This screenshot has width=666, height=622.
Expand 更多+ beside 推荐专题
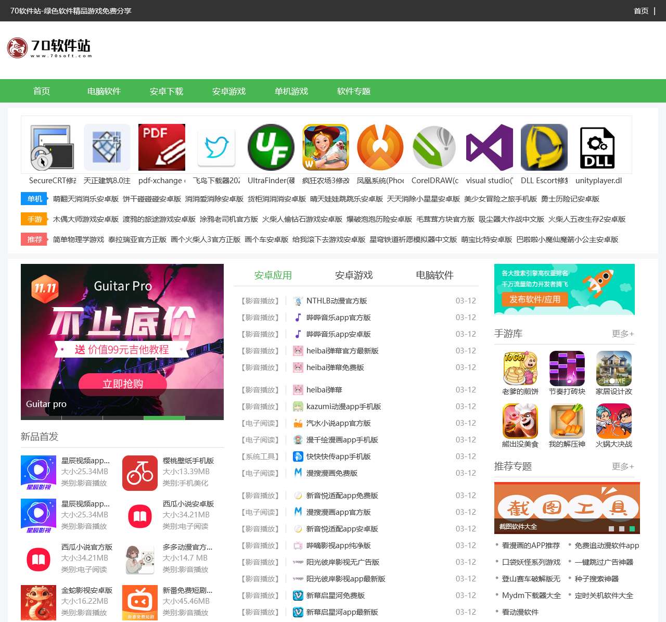pos(623,466)
